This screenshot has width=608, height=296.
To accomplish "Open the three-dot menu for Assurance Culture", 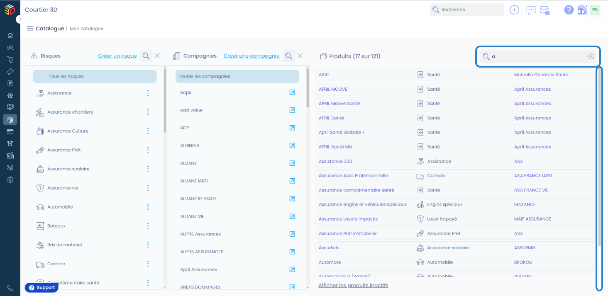I will coord(148,131).
